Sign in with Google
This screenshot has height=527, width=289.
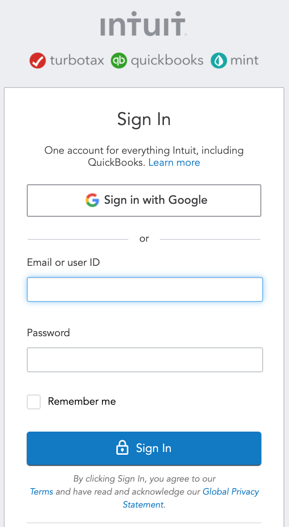click(x=144, y=201)
